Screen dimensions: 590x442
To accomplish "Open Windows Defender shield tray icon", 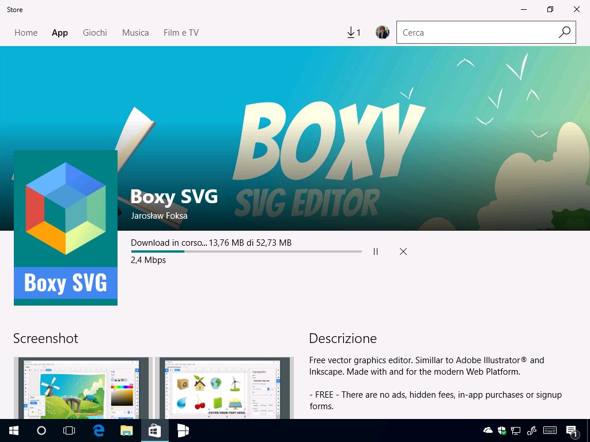I will (x=502, y=430).
